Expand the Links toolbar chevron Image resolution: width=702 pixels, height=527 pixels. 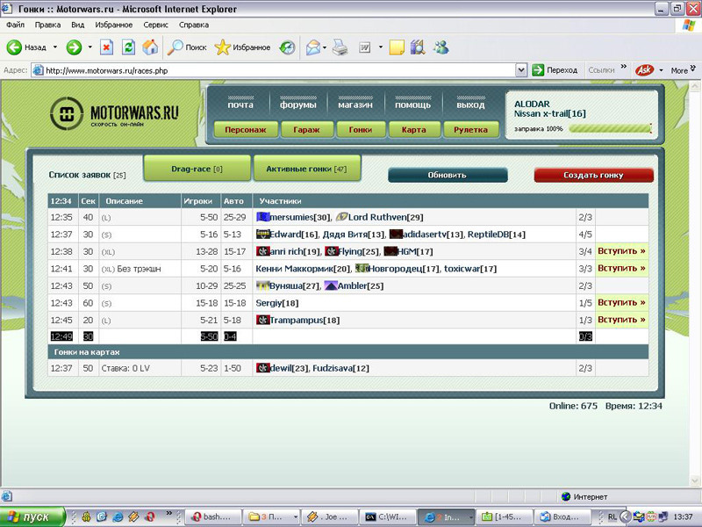click(624, 68)
